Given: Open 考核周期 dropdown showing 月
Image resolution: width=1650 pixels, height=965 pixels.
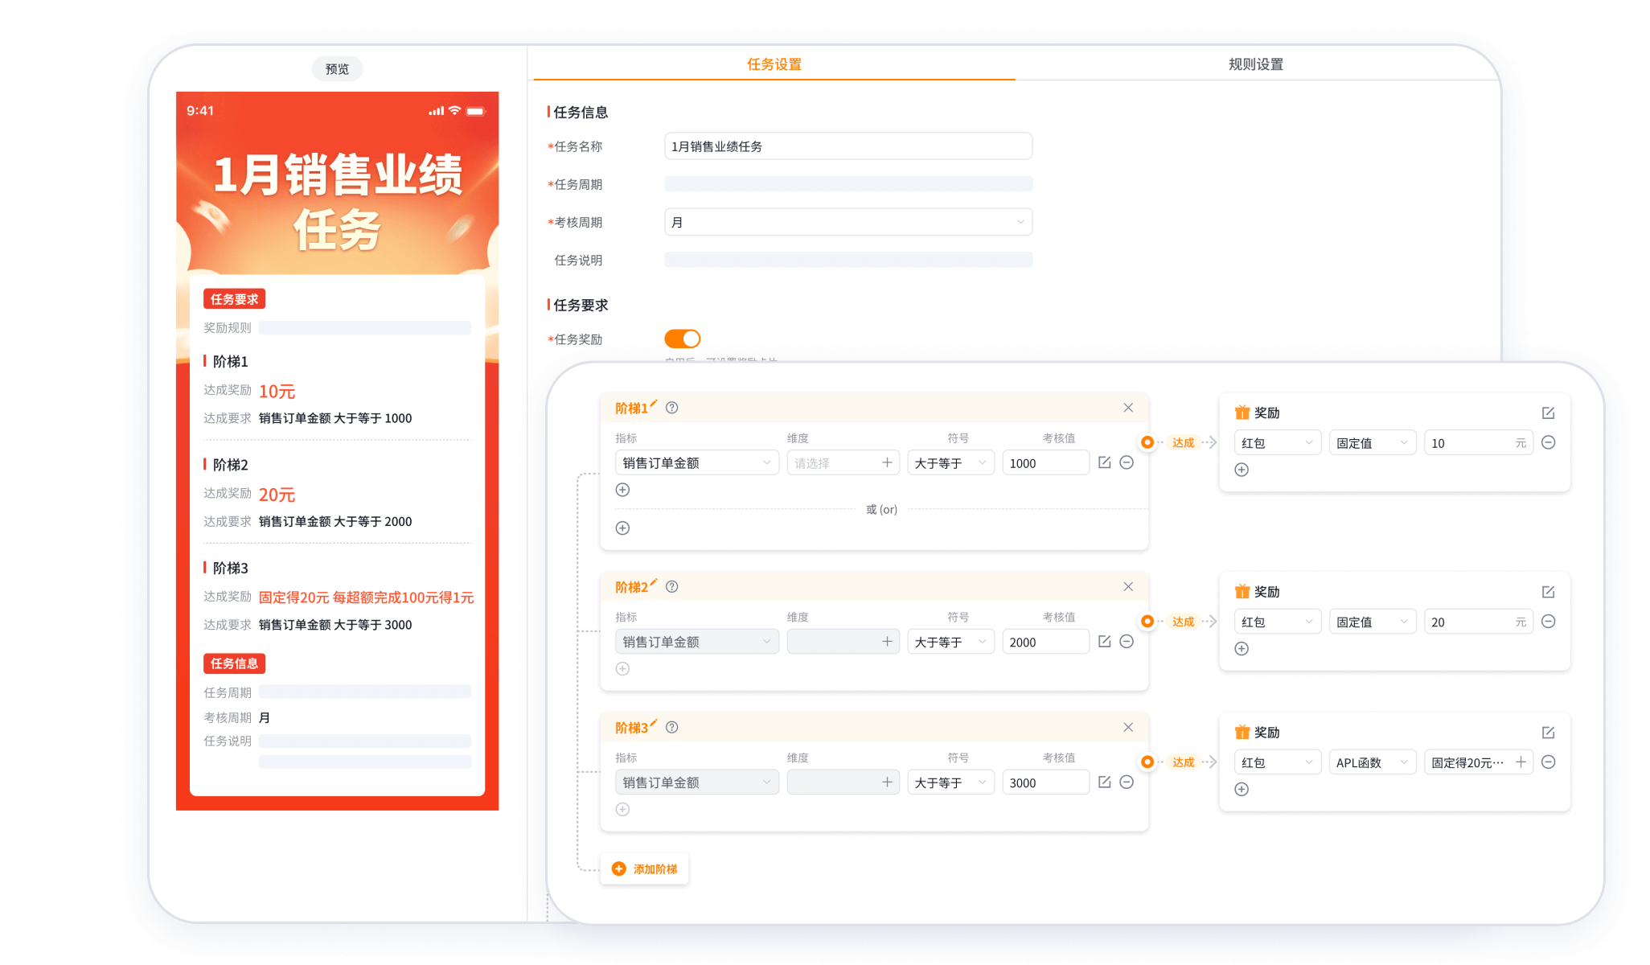Looking at the screenshot, I should (848, 222).
